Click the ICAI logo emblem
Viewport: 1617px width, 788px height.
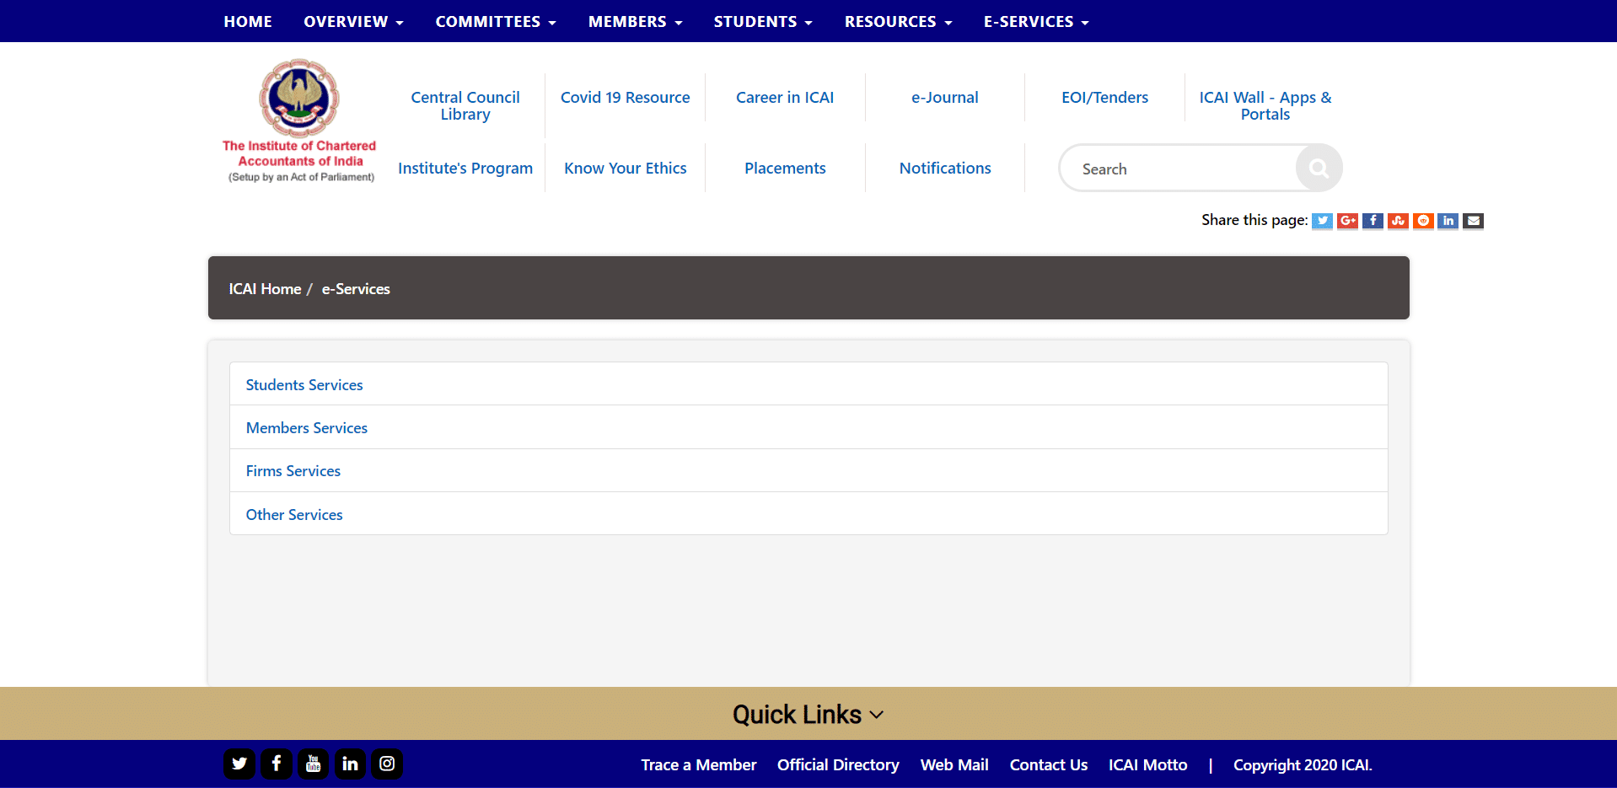click(299, 98)
